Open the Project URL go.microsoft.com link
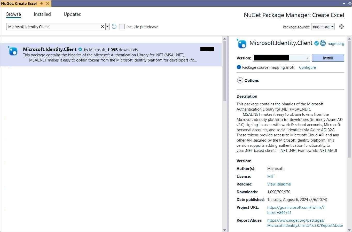Screen dimensions: 352x232 296,210
